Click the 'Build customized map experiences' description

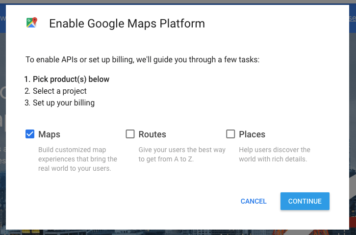point(77,159)
